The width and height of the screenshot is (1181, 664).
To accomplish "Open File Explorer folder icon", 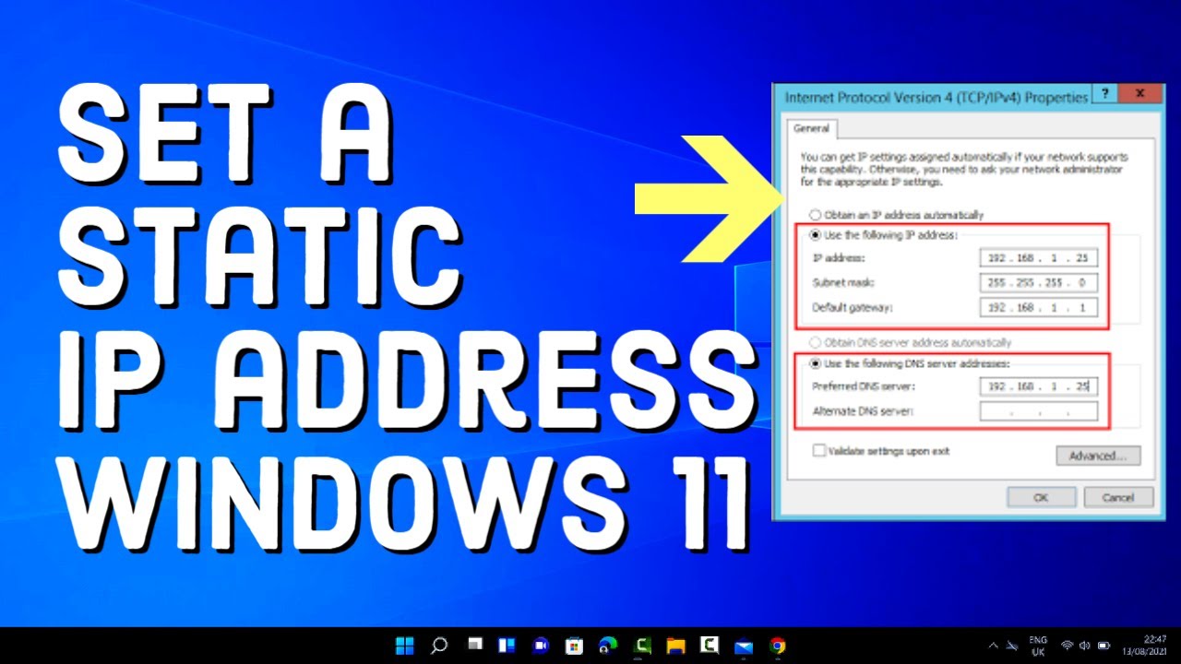I will click(x=676, y=646).
